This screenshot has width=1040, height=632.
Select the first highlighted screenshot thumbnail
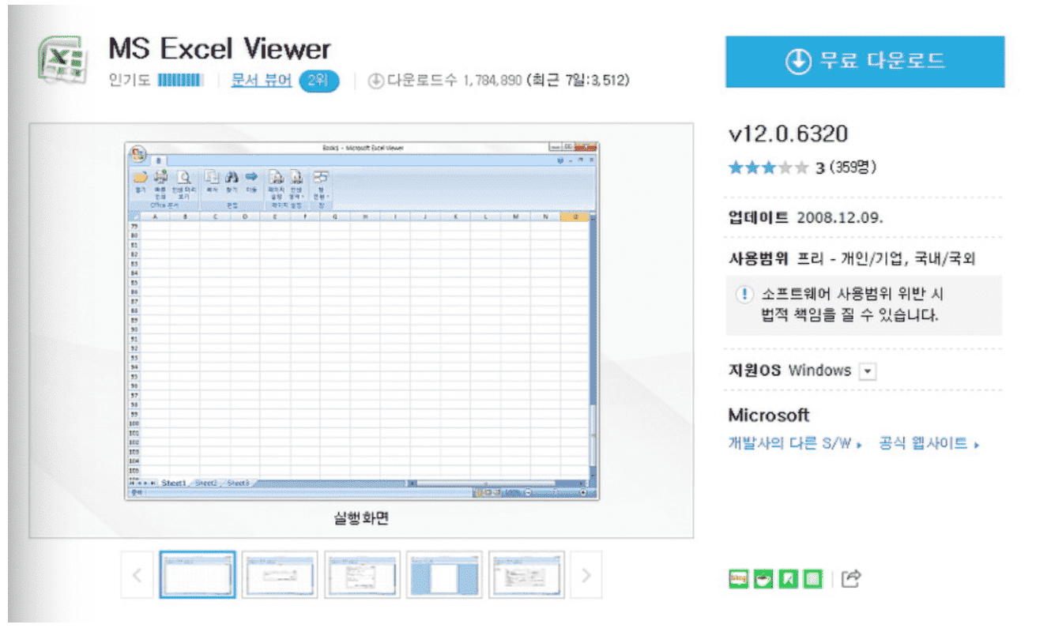pos(198,574)
